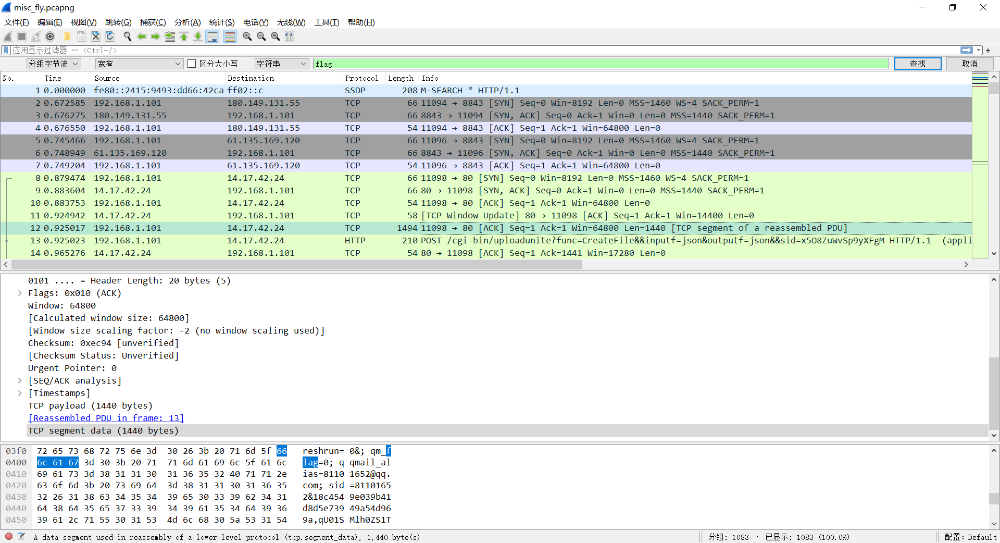1000x543 pixels.
Task: Close this capture file icon
Action: pos(96,36)
